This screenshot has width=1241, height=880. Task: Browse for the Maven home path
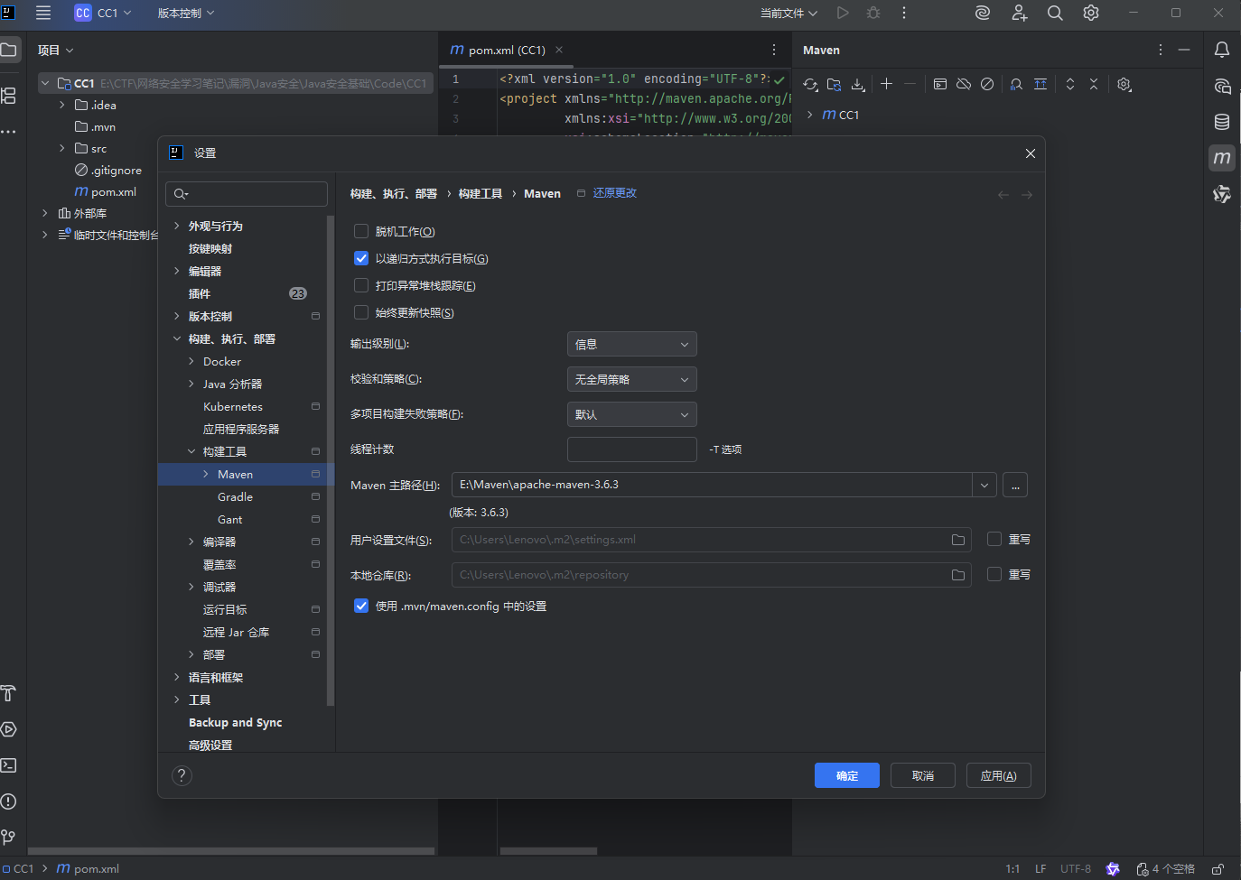coord(1015,485)
